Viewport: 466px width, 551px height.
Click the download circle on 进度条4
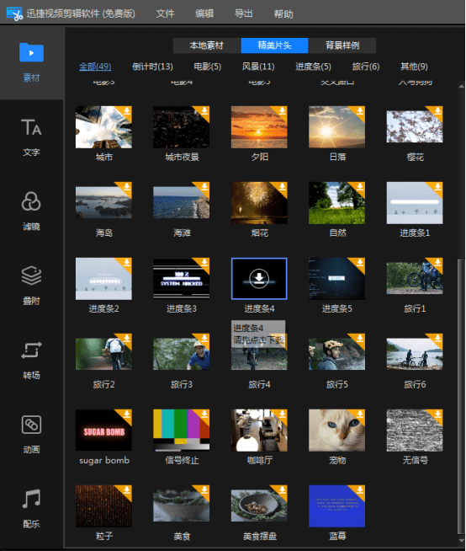(259, 278)
